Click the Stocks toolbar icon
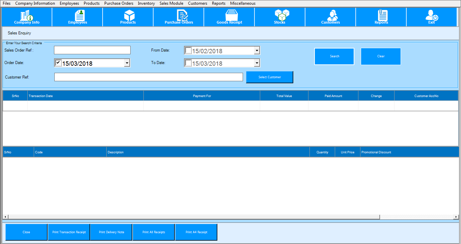461x244 pixels. (280, 17)
